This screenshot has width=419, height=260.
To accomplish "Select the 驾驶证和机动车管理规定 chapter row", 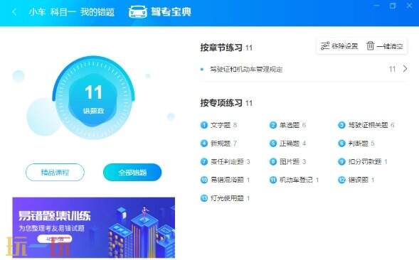I will pyautogui.click(x=304, y=69).
